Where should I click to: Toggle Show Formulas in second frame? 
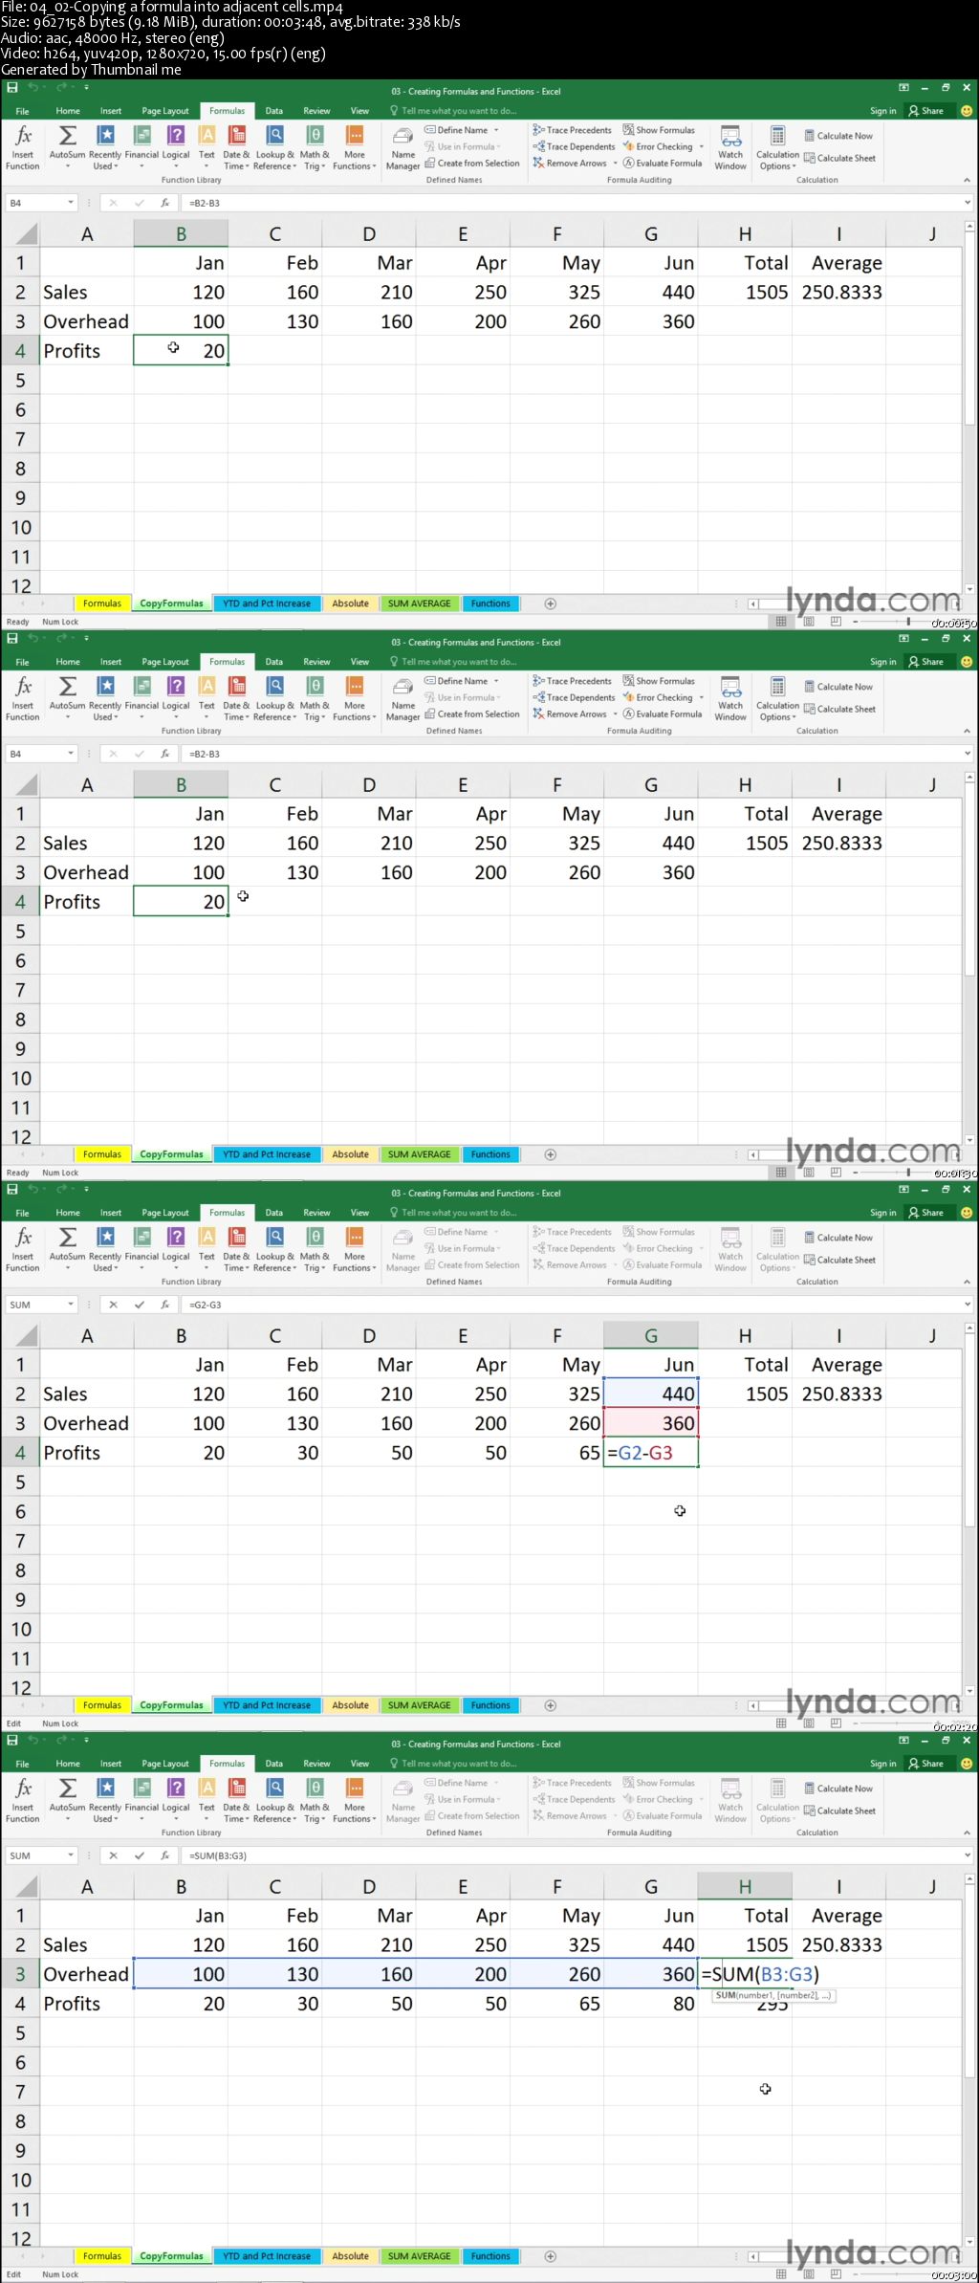tap(659, 681)
